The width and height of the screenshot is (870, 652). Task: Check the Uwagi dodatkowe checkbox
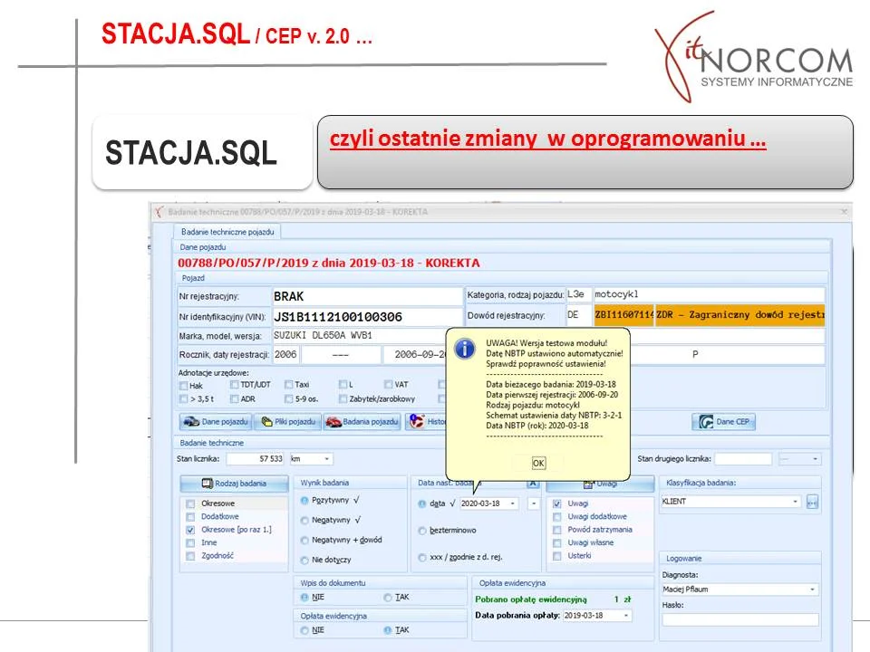point(557,517)
